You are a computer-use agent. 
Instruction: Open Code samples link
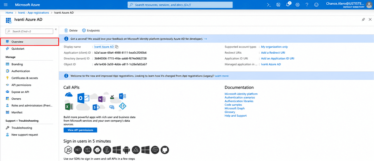point(233,105)
